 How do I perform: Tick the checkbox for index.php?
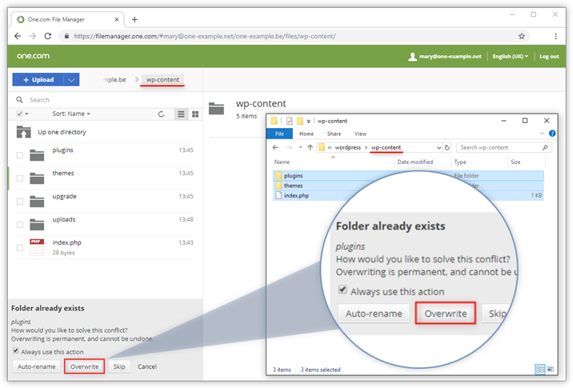20,248
